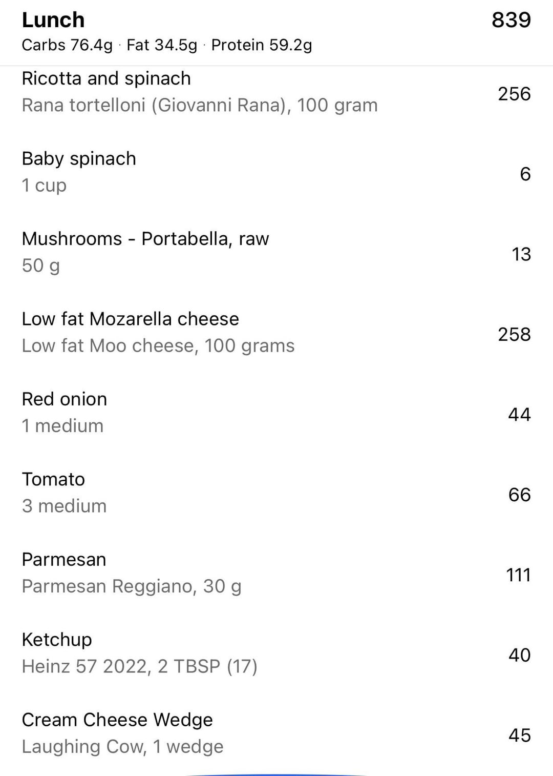Open the Ketchup Heinz 57 entry
Viewport: 553px width, 776px height.
[276, 653]
